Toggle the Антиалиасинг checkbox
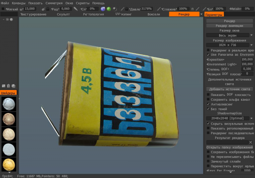 click(208, 104)
